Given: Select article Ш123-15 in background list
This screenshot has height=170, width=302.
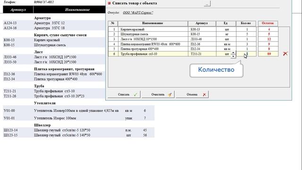Looking at the screenshot, I should [10, 135].
